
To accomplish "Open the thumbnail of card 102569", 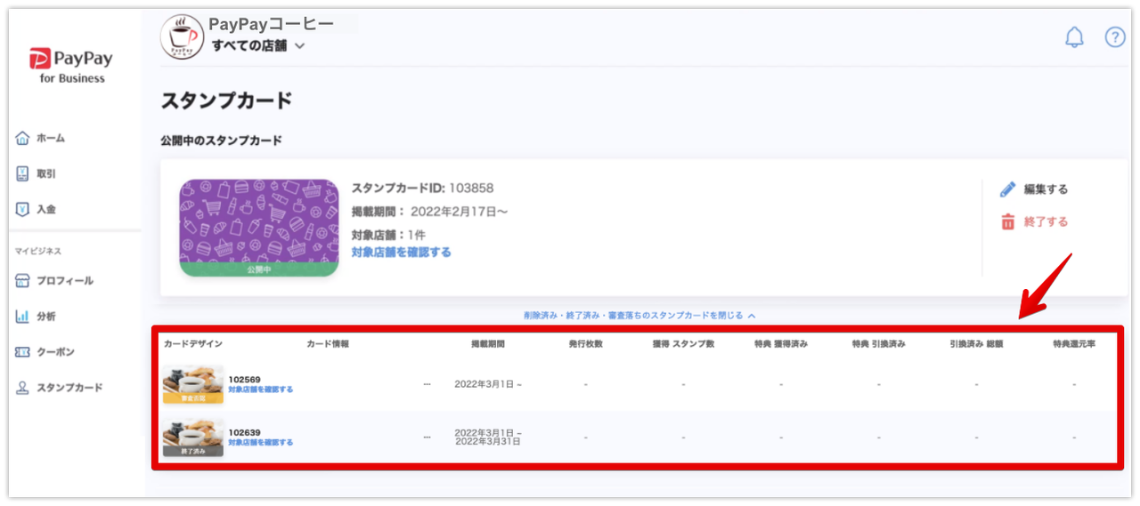I will pos(193,385).
